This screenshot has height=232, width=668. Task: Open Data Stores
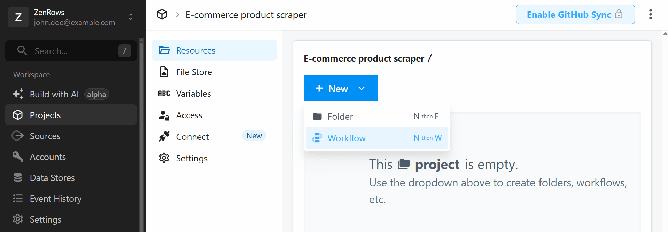tap(71, 178)
